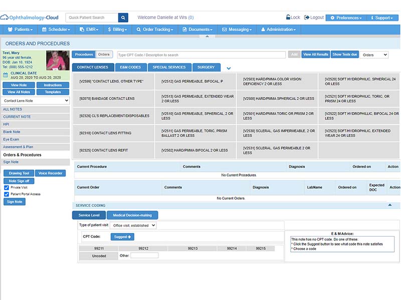Select the Drawing Tool
This screenshot has width=401, height=300.
point(18,173)
